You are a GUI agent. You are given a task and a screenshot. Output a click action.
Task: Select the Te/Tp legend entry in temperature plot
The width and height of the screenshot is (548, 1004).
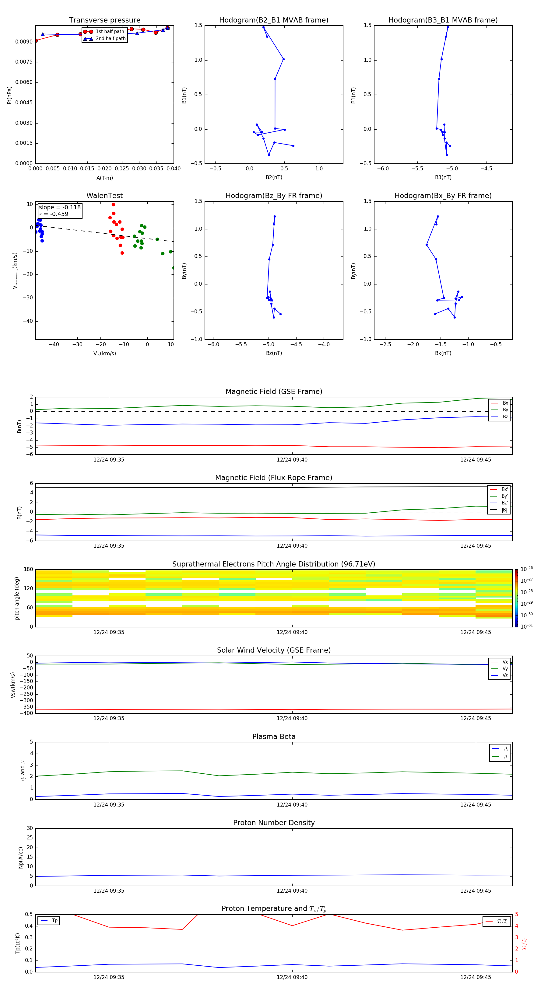click(497, 921)
